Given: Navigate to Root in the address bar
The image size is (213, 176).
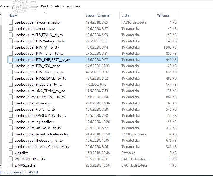Looking at the screenshot, I should 44,6.
